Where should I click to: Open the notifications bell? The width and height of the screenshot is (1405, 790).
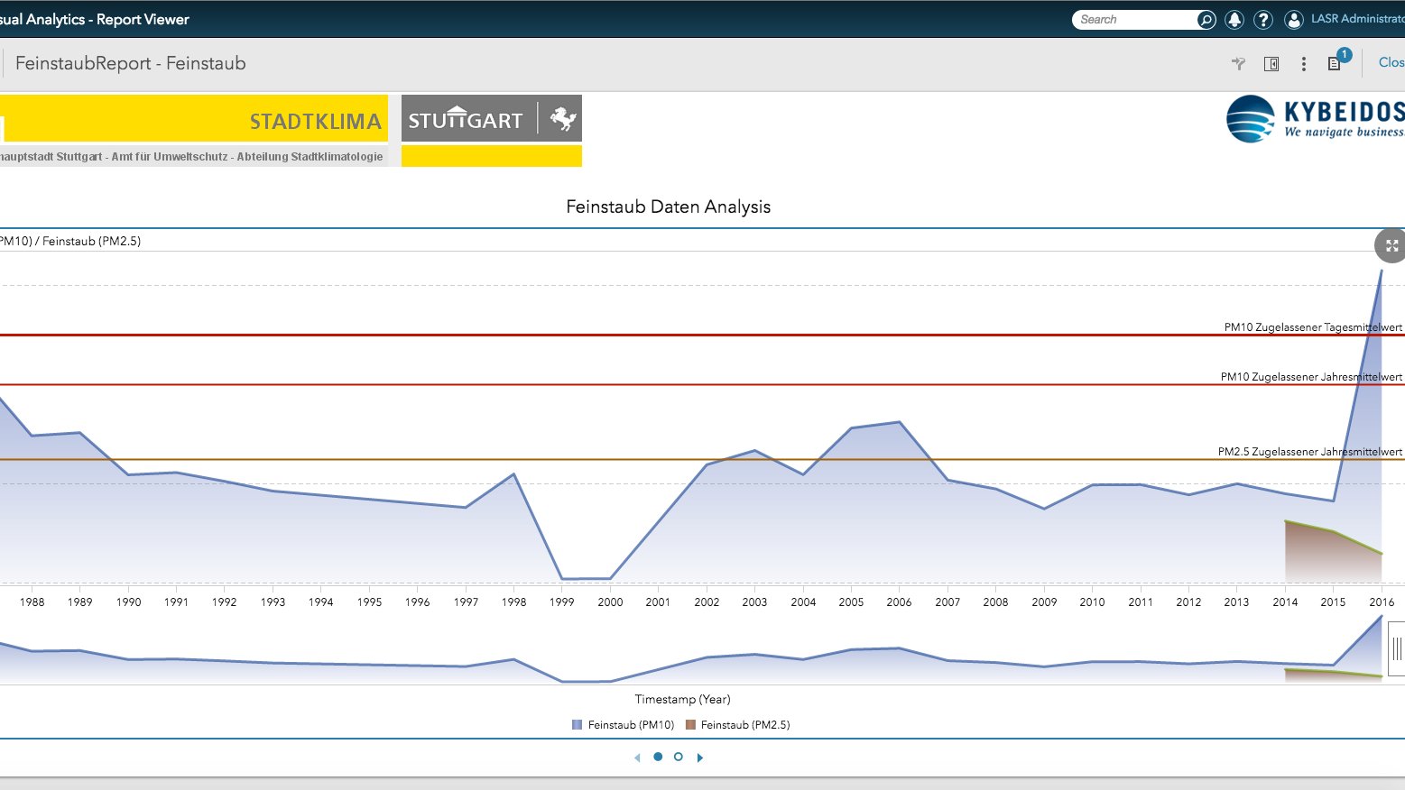point(1234,20)
